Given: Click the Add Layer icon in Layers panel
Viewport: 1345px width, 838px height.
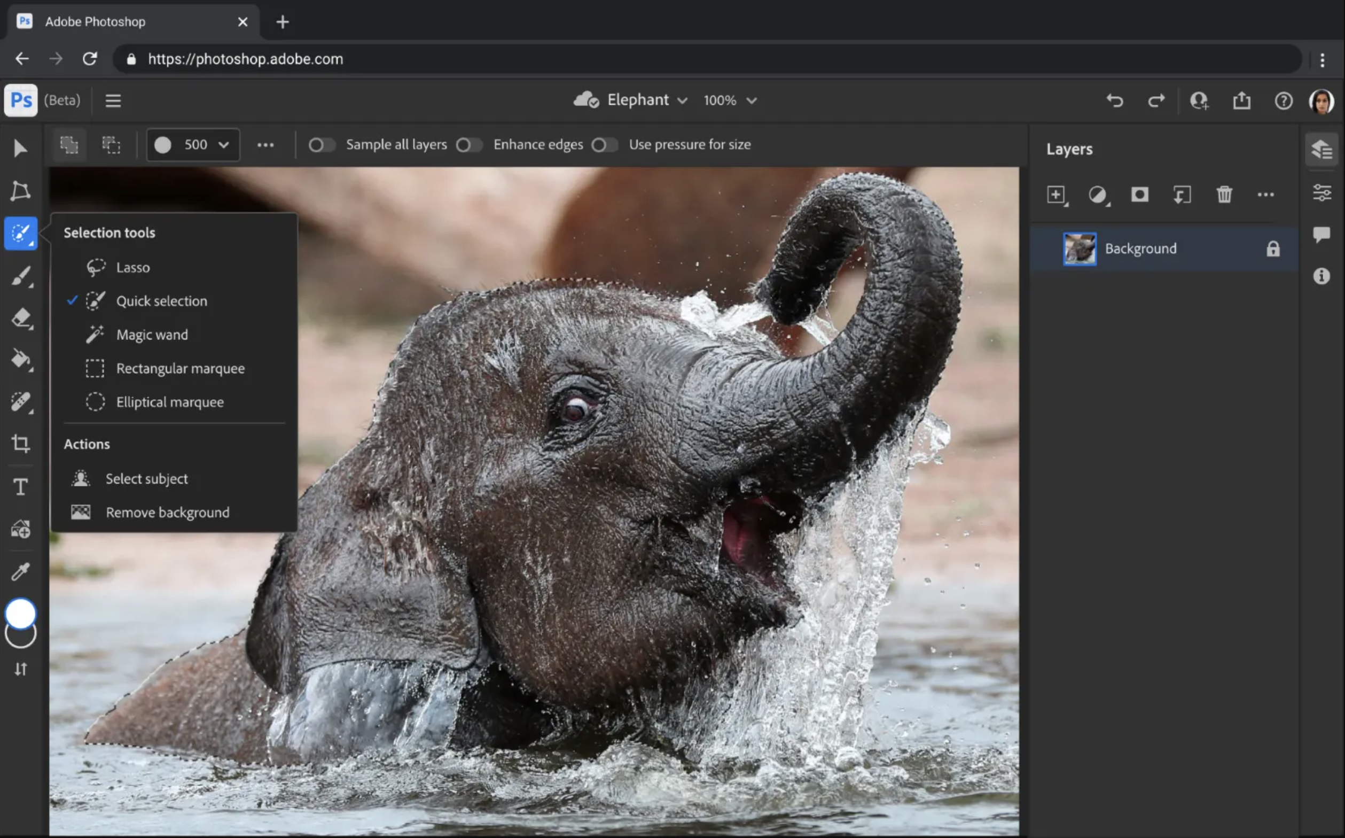Looking at the screenshot, I should [1058, 194].
